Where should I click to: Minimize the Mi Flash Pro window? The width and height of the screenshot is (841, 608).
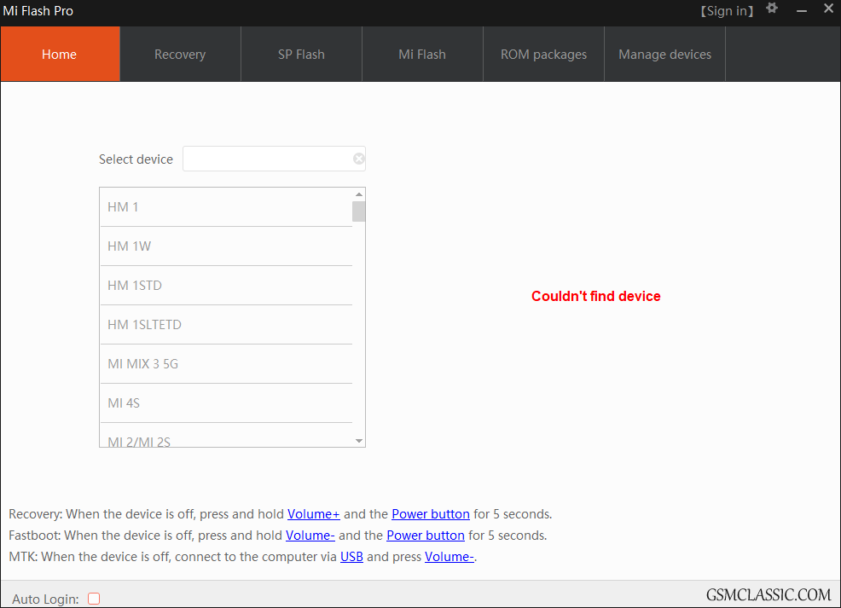(802, 10)
